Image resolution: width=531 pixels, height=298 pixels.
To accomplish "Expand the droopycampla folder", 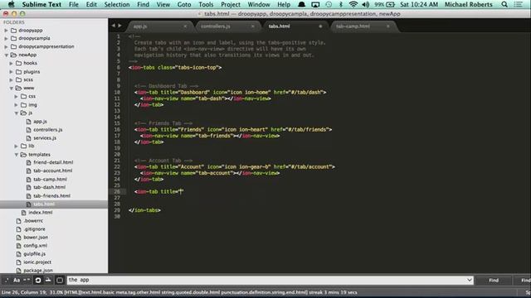I will coord(6,39).
